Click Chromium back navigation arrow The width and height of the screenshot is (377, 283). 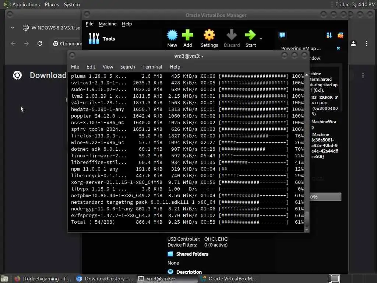tap(13, 43)
